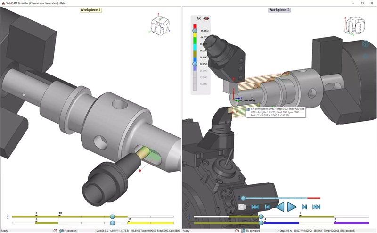The width and height of the screenshot is (377, 233).
Task: Click the simulation speed slider handle
Action: click(x=243, y=198)
